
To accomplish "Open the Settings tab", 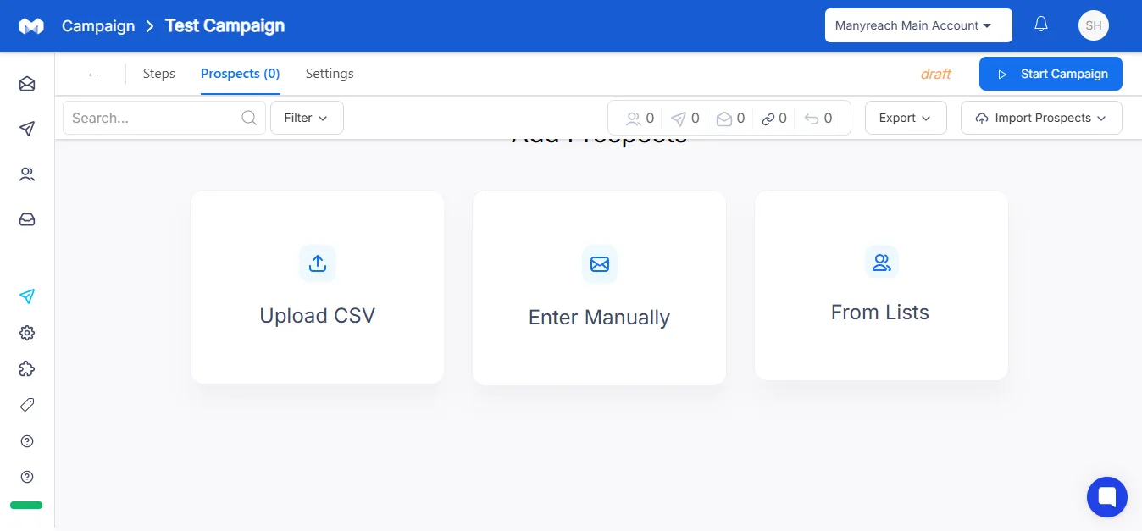I will coord(330,74).
